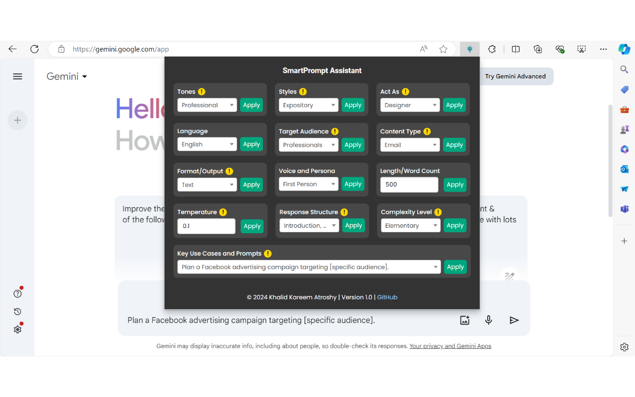Screen dimensions: 635x397
Task: Start a new chat with plus button
Action: 17,120
